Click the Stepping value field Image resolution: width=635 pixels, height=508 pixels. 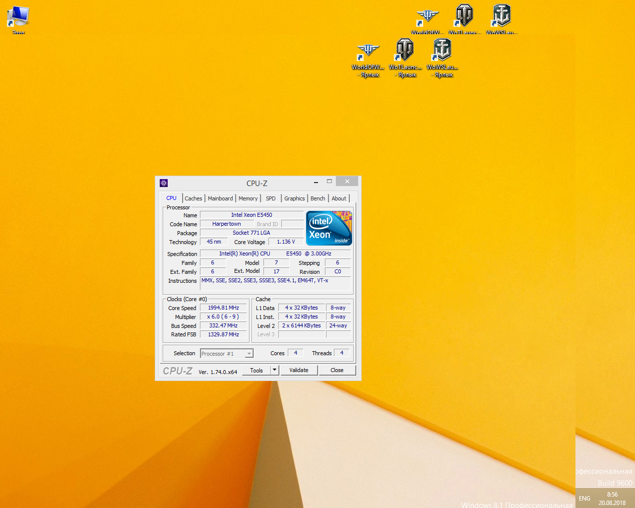(338, 262)
